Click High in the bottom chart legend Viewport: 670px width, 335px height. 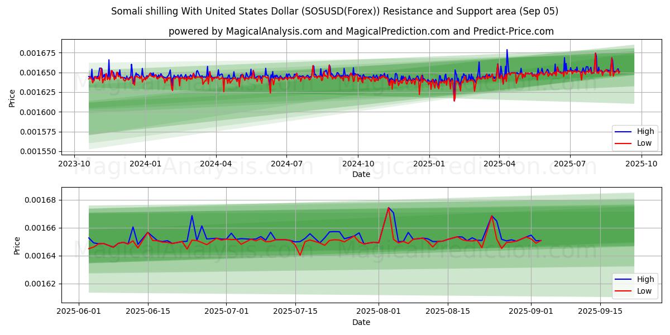click(645, 279)
